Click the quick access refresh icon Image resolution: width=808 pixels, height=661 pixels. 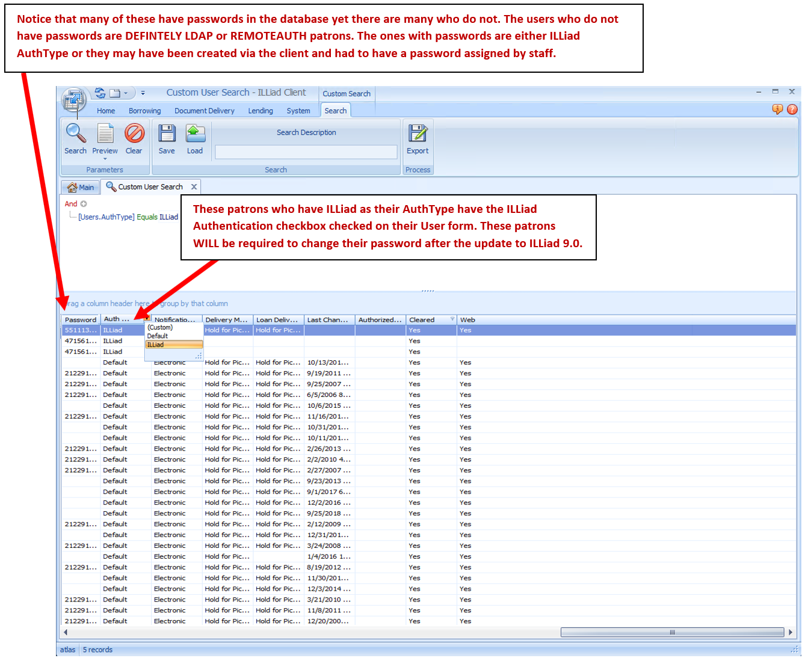(x=100, y=93)
